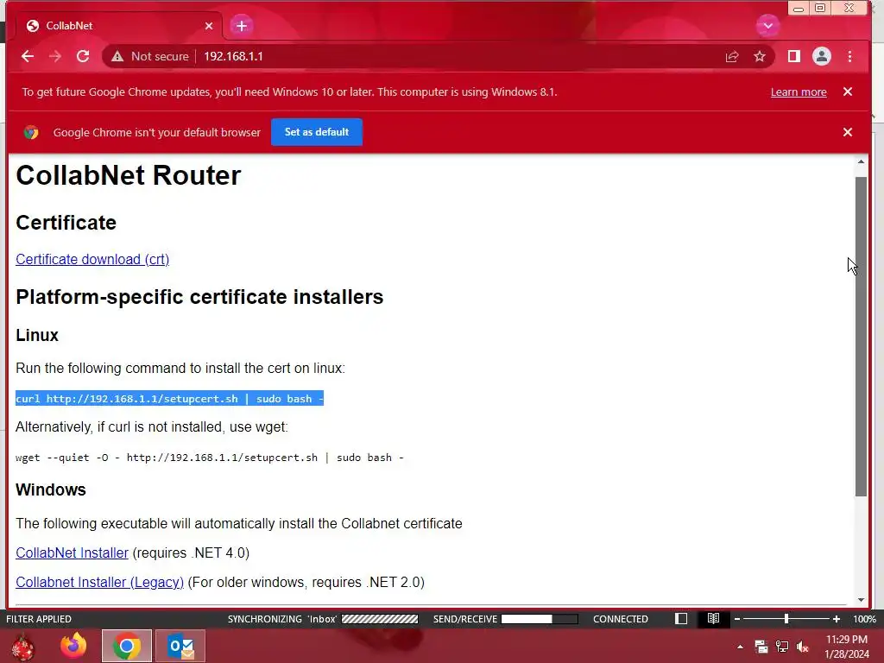Click the page scrollbar thumb
884x663 pixels.
861,337
